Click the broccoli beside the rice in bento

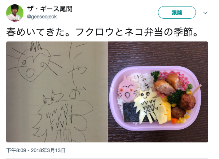pyautogui.click(x=155, y=76)
